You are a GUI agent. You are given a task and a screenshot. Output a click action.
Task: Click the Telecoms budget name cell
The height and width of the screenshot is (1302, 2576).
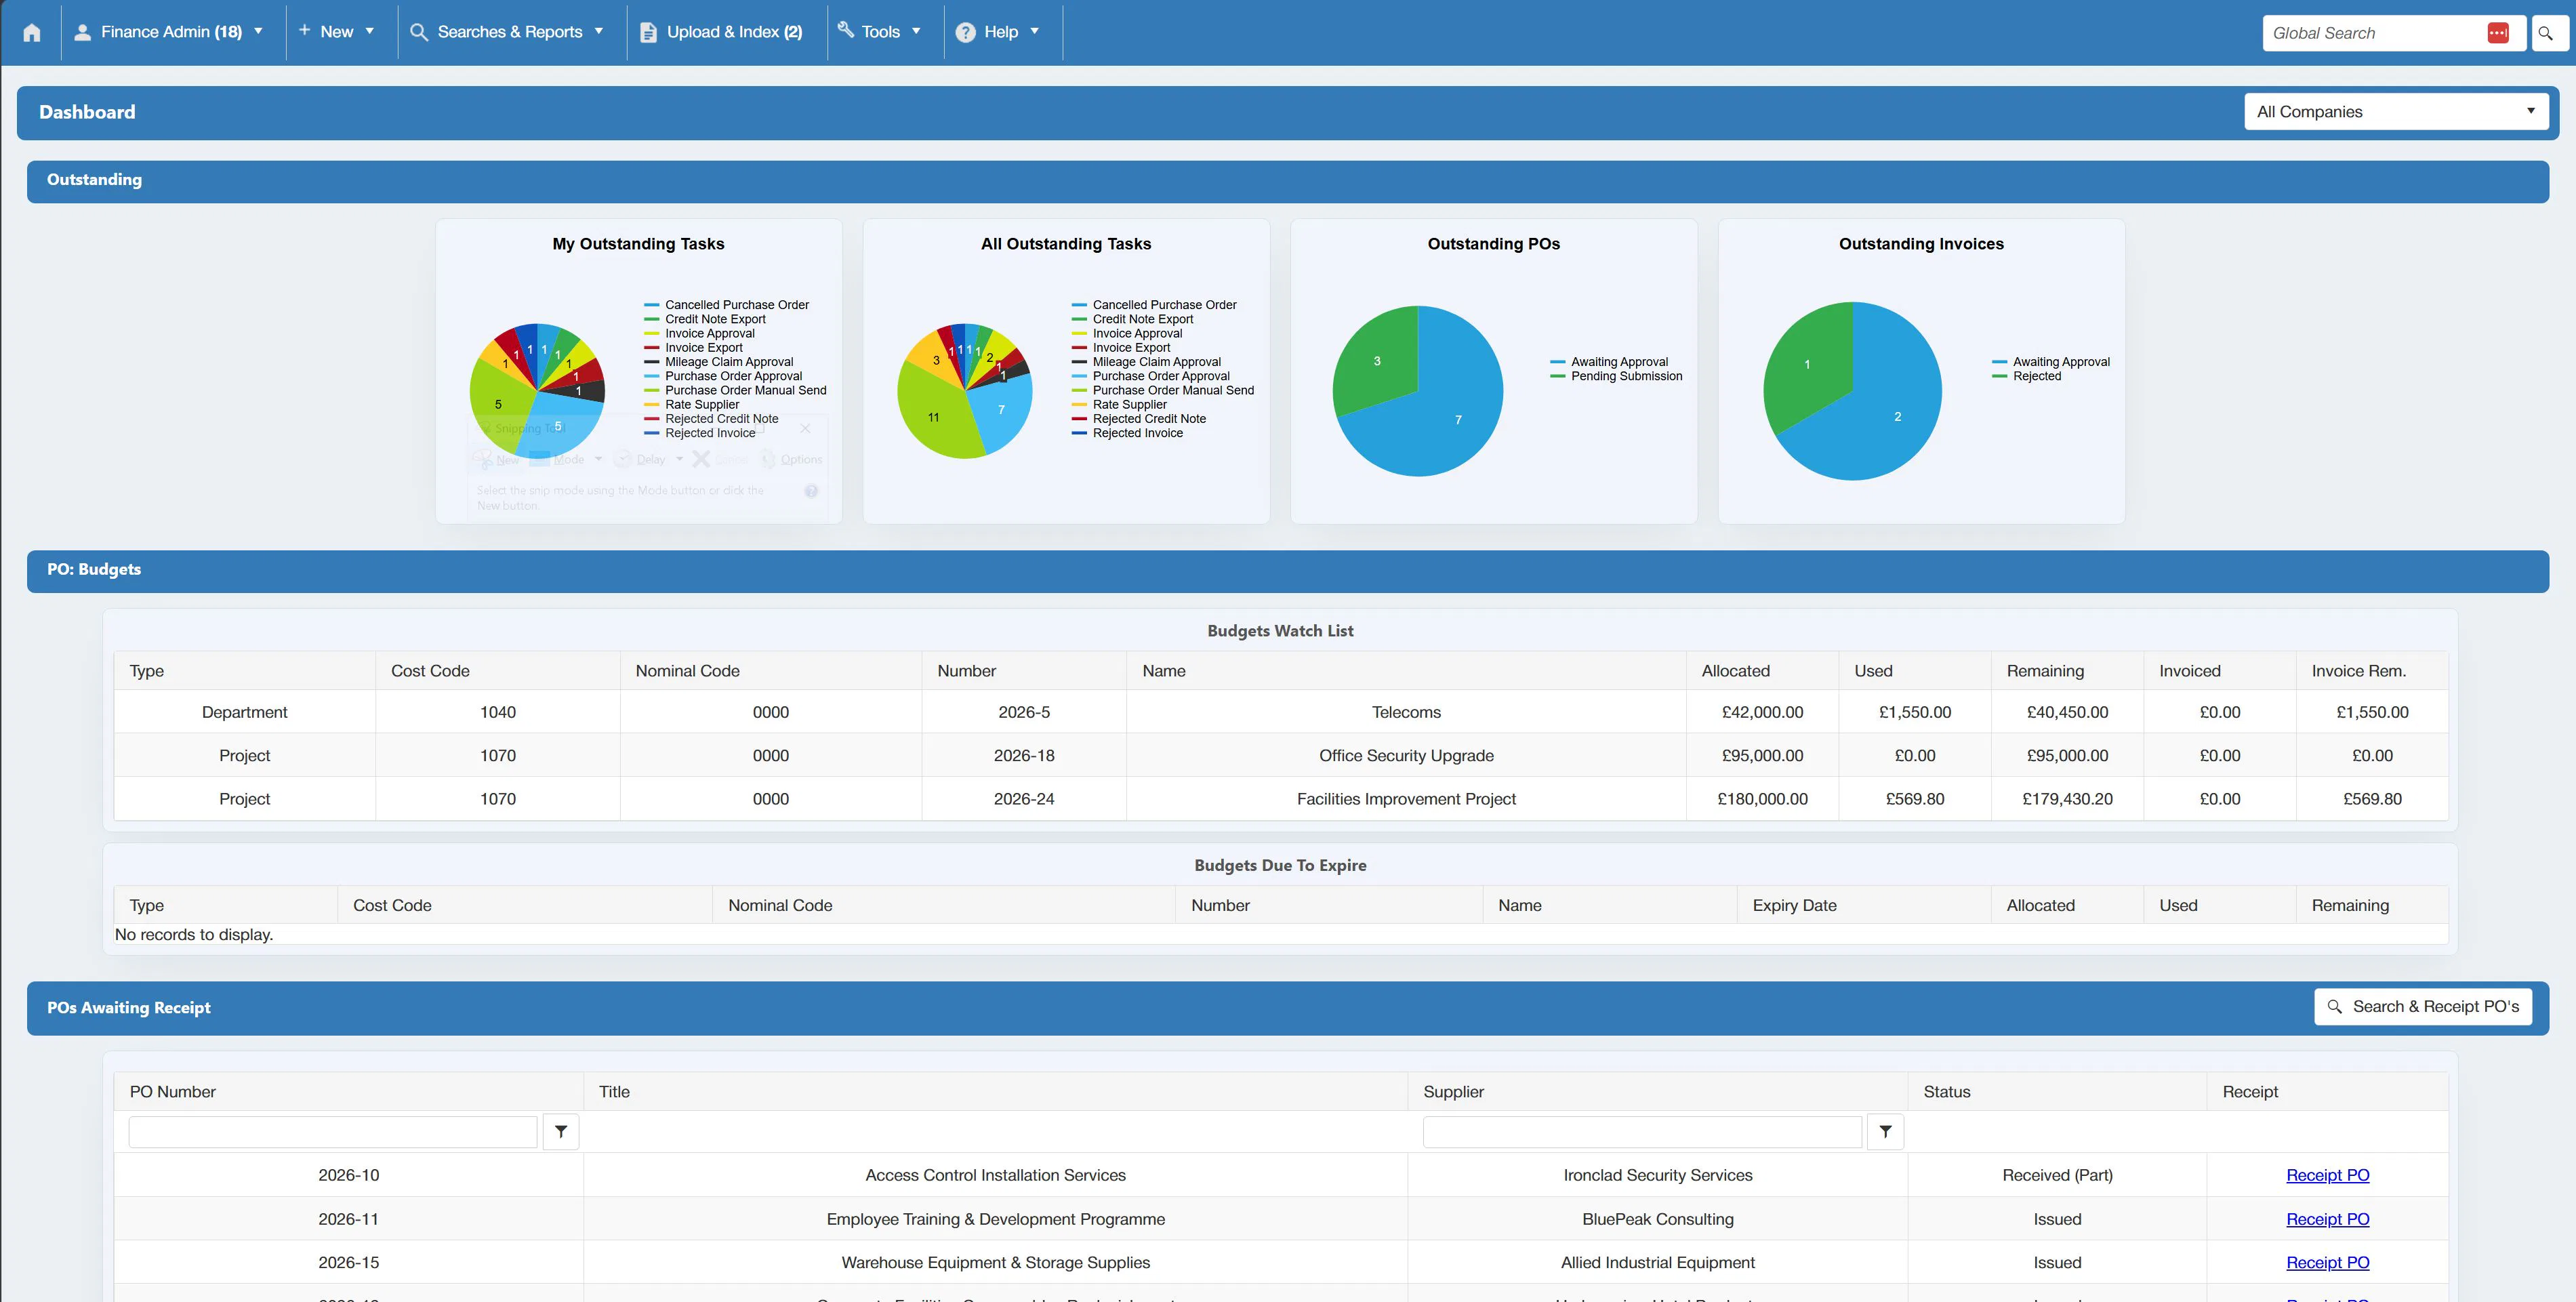click(1406, 712)
